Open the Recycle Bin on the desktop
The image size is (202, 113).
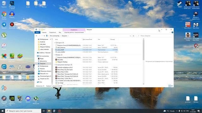click(4, 4)
